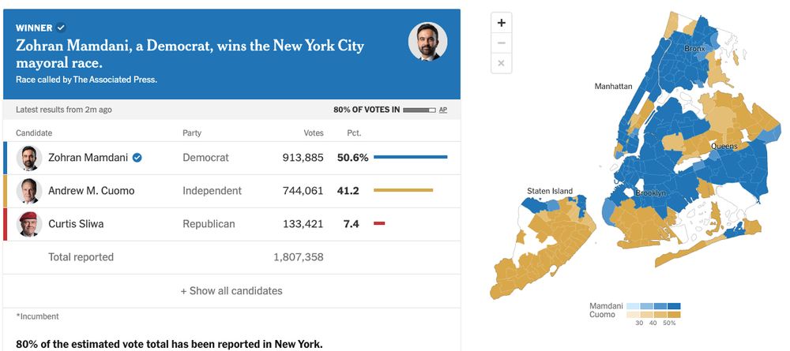790x351 pixels.
Task: Click the blue verified checkmark beside Mamdani
Action: [137, 158]
